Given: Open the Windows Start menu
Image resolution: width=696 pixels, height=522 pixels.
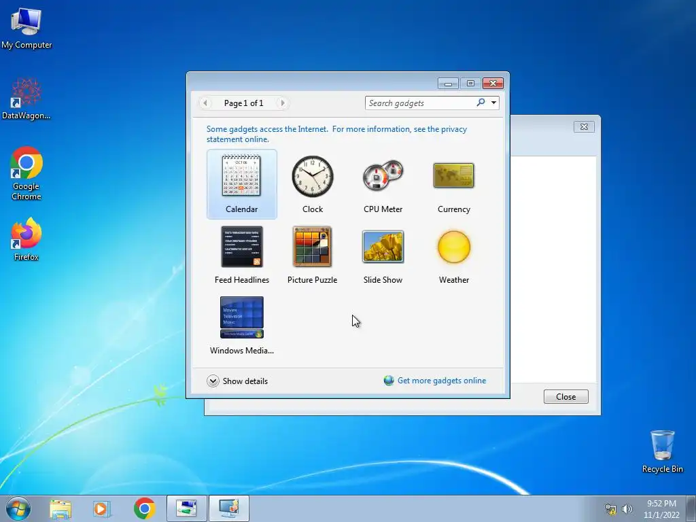Looking at the screenshot, I should (x=18, y=508).
